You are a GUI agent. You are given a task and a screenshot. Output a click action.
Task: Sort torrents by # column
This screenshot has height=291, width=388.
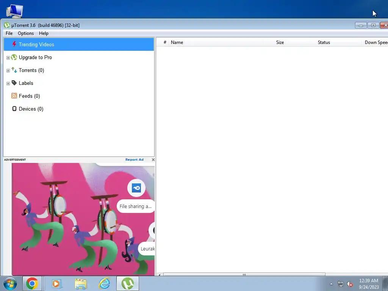tap(165, 42)
